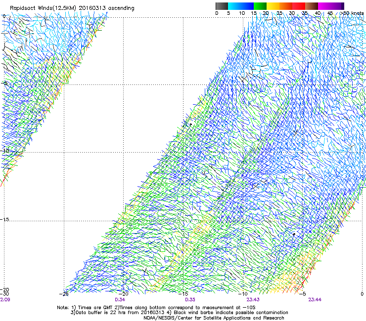
Task: Click the legend value label '25'
Action: [x=279, y=13]
